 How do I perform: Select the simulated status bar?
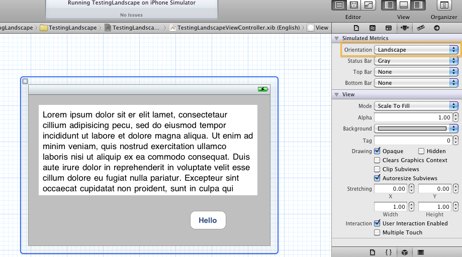[x=149, y=90]
